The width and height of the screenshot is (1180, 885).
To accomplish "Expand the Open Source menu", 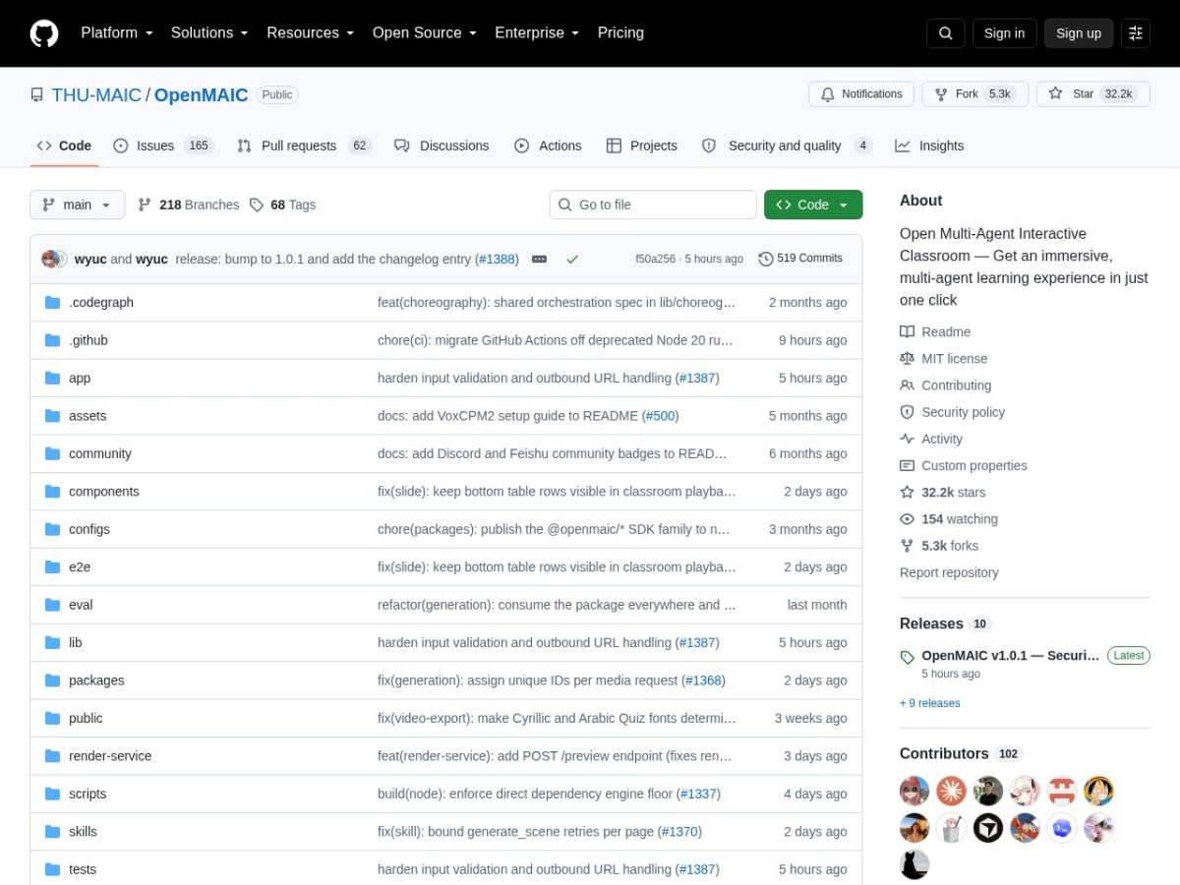I will pyautogui.click(x=424, y=32).
